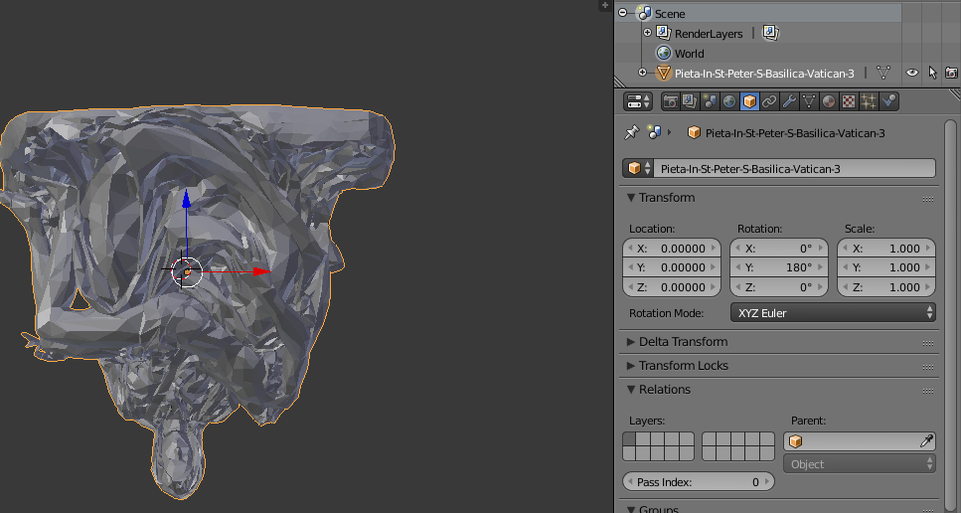961x513 pixels.
Task: Open the object datablock browse dropdown
Action: [638, 169]
